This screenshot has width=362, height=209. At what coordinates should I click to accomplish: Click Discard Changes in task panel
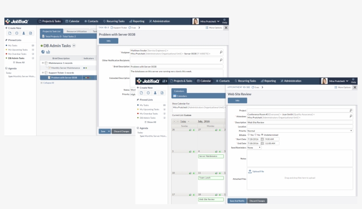(121, 131)
